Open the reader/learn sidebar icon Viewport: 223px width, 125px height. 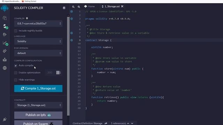5,59
